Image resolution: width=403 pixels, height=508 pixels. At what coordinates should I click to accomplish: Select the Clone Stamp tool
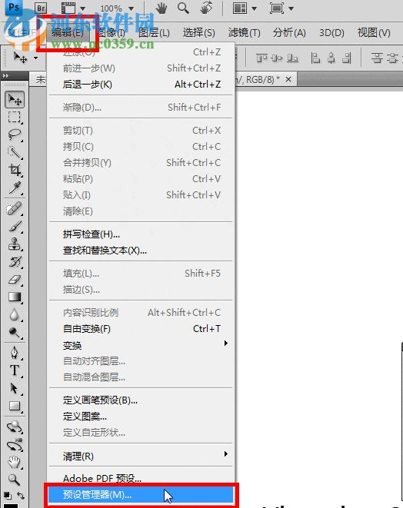pos(15,244)
